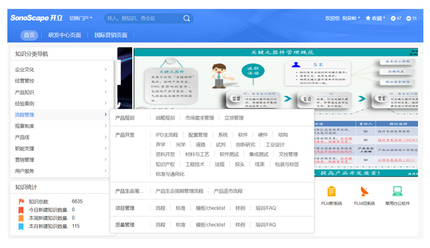This screenshot has width=430, height=248.
Task: Select the 首页 home tab
Action: [x=29, y=35]
